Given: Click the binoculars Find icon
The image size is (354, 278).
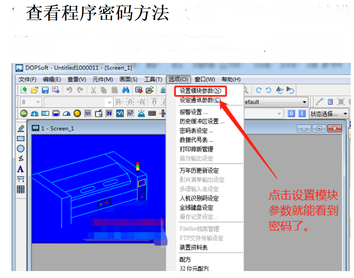Looking at the screenshot, I should 125,90.
